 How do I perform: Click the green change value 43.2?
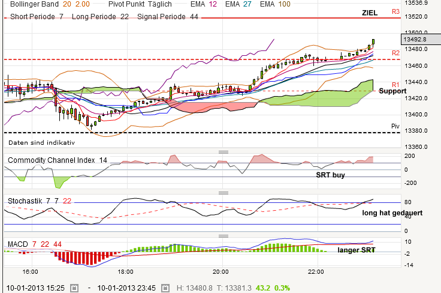click(262, 288)
